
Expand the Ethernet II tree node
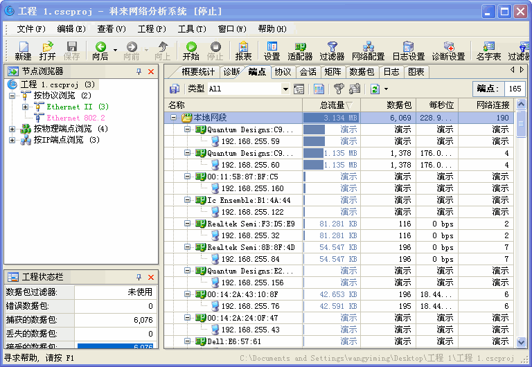[25, 107]
